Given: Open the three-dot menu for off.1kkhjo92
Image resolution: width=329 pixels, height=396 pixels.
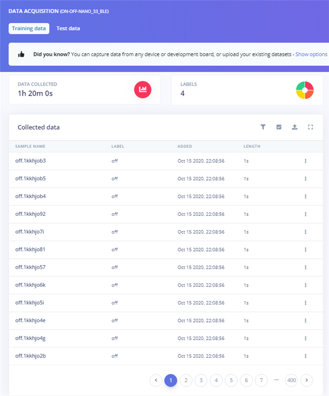Looking at the screenshot, I should [x=306, y=214].
